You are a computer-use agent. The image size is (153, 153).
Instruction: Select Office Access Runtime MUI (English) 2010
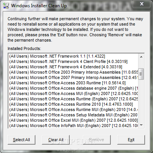tap(73, 110)
